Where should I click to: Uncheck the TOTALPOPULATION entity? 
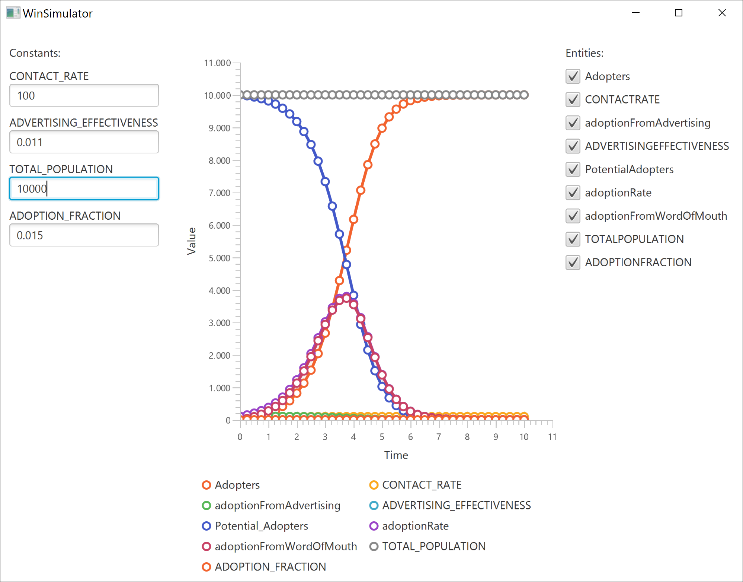pyautogui.click(x=573, y=239)
